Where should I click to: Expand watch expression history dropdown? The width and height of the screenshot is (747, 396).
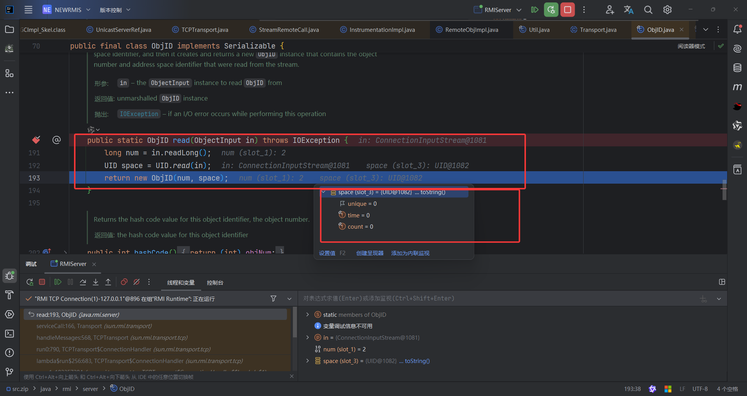(x=719, y=299)
